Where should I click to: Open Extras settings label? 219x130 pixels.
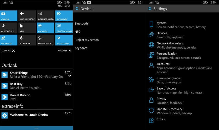(x=161, y=119)
